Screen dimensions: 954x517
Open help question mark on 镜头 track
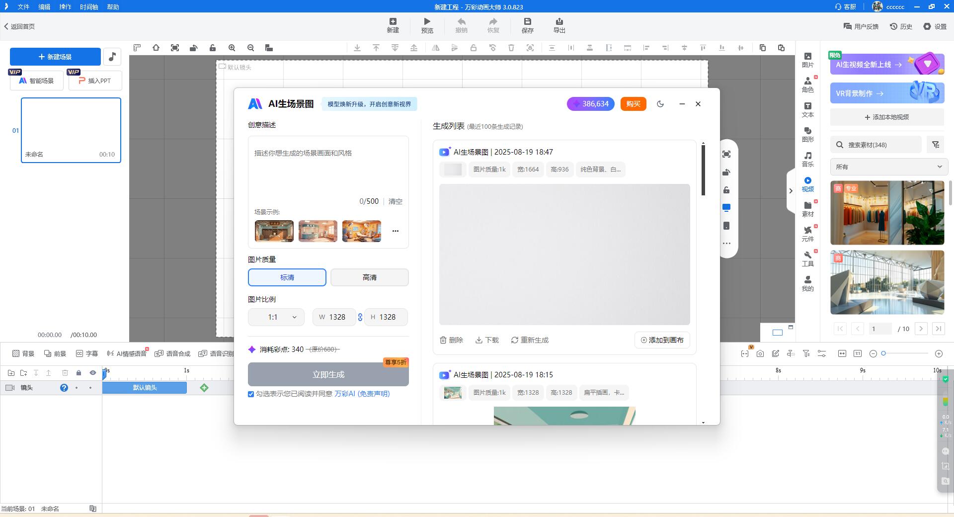click(x=64, y=388)
